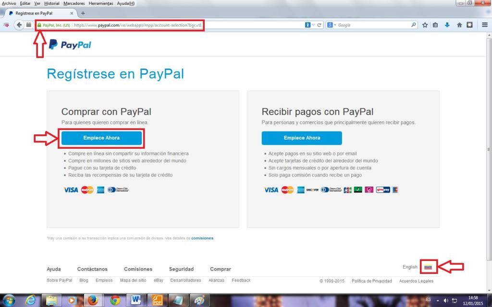Viewport: 492px width, 307px height.
Task: Click the Venezuela flag country selector
Action: tap(428, 267)
